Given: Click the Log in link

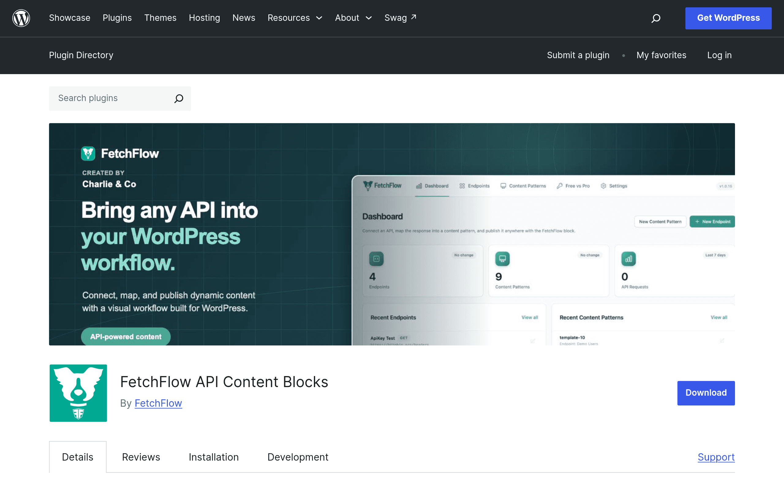Looking at the screenshot, I should tap(719, 55).
